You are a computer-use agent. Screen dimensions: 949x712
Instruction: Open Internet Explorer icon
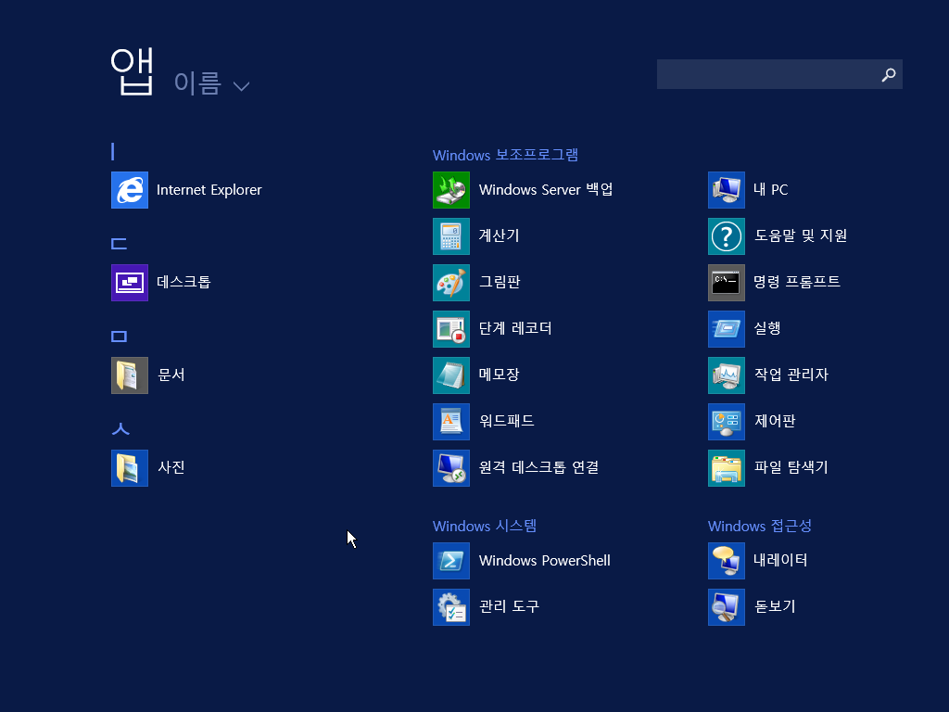130,190
